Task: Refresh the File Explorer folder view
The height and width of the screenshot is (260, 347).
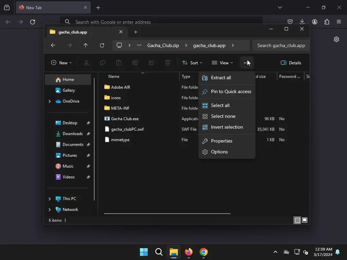Action: 102,45
